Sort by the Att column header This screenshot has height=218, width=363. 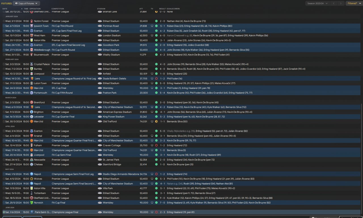(141, 9)
